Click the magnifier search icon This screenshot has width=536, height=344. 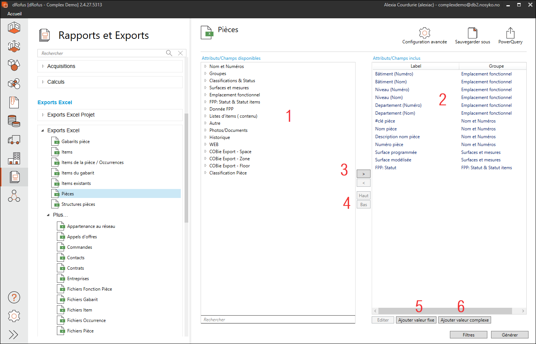tap(169, 53)
